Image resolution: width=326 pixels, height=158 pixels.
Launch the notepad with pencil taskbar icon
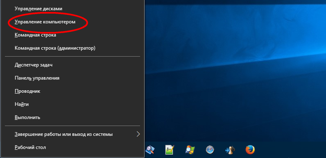tap(170, 150)
